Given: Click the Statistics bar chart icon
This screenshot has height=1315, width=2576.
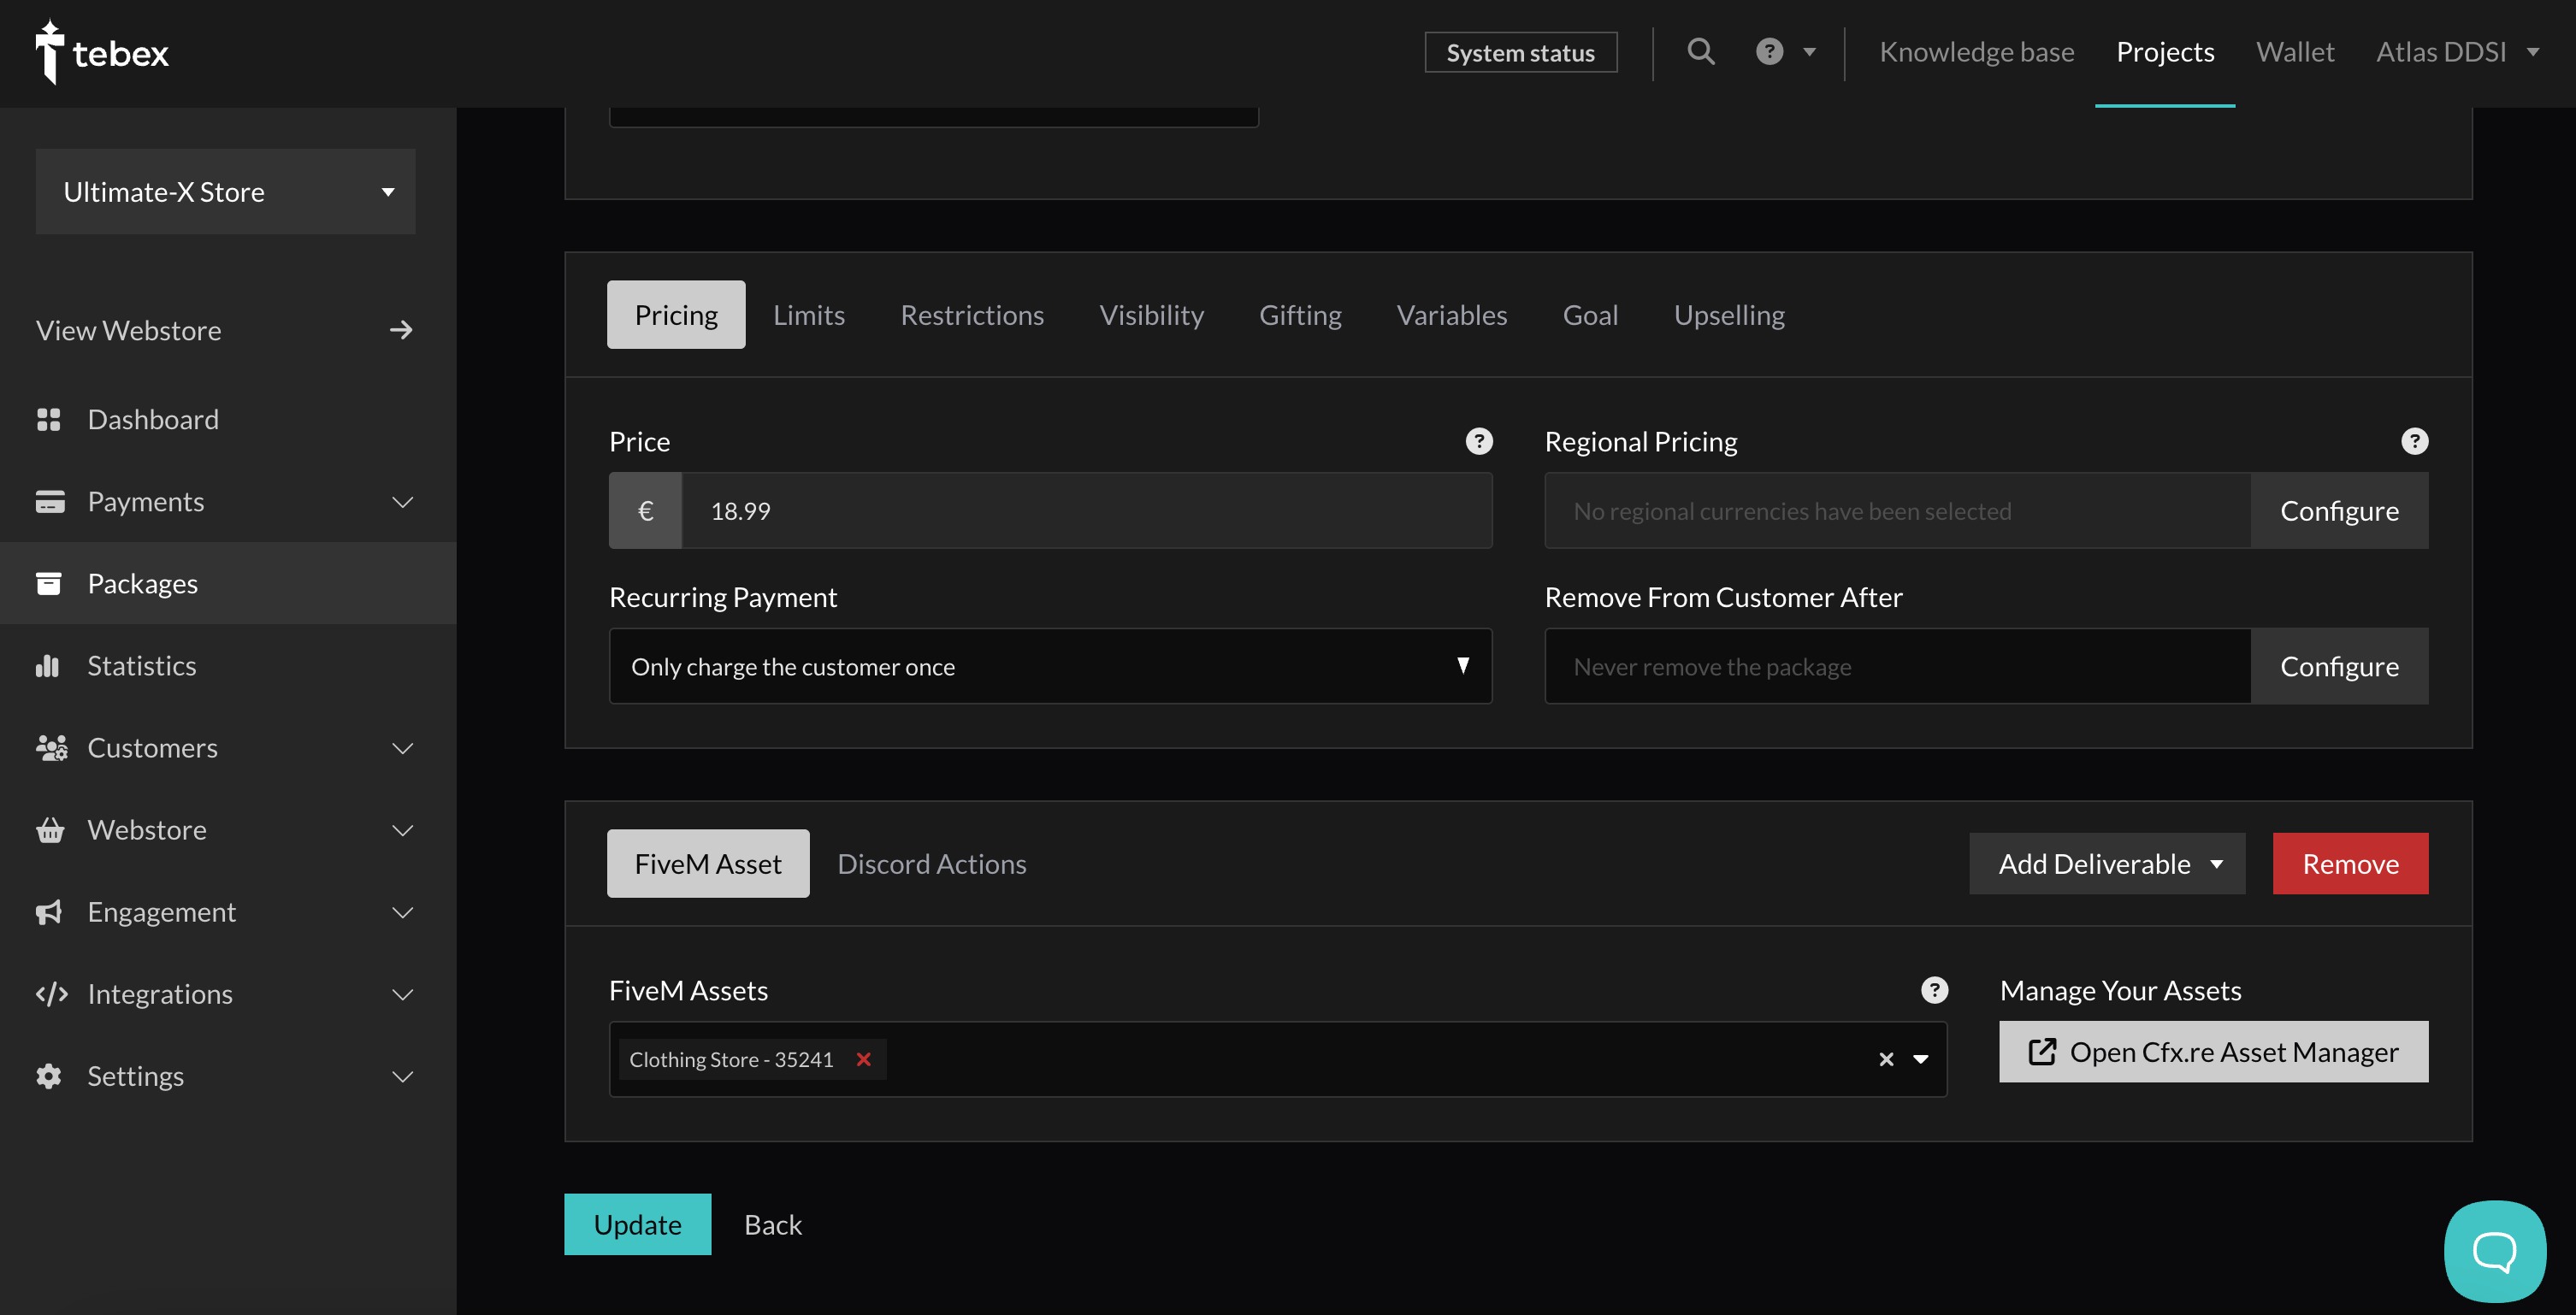Looking at the screenshot, I should (x=48, y=665).
